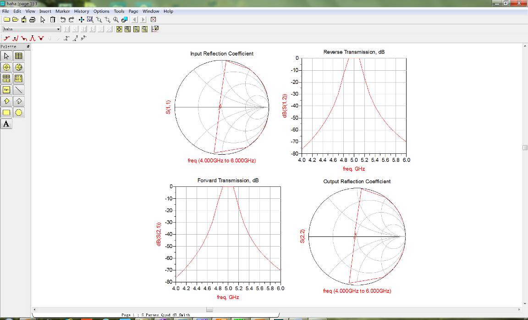Undo the last action
This screenshot has height=320, width=528.
(x=63, y=20)
